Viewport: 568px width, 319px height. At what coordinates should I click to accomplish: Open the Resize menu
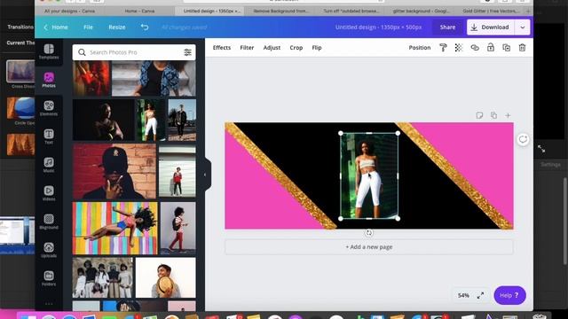tap(117, 27)
